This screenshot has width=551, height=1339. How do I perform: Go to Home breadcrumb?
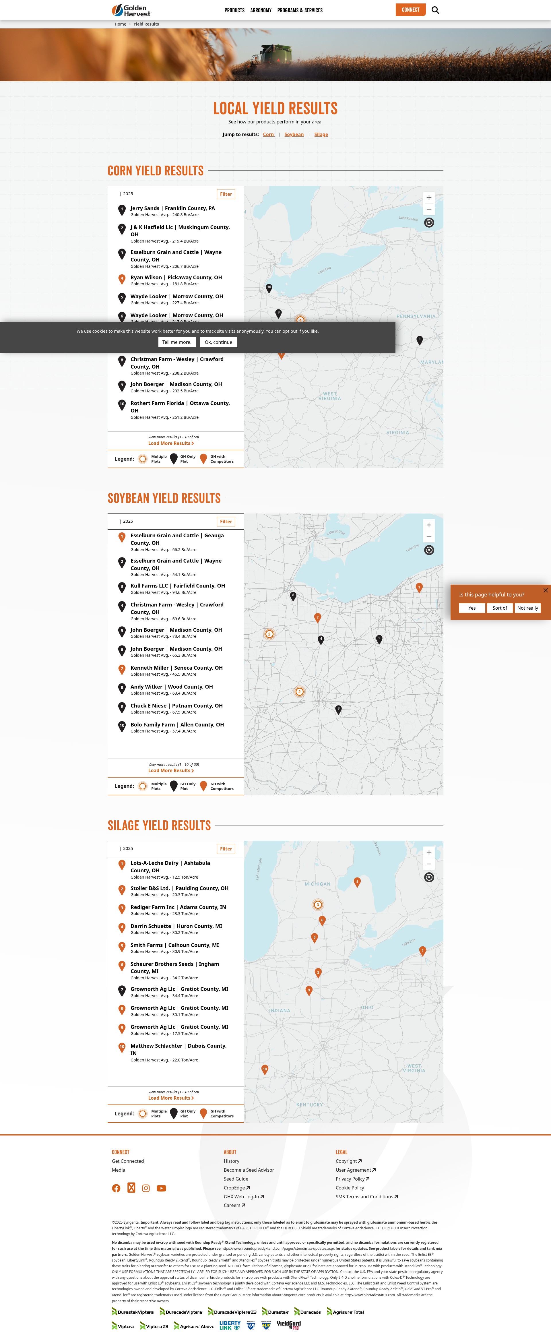tap(121, 24)
